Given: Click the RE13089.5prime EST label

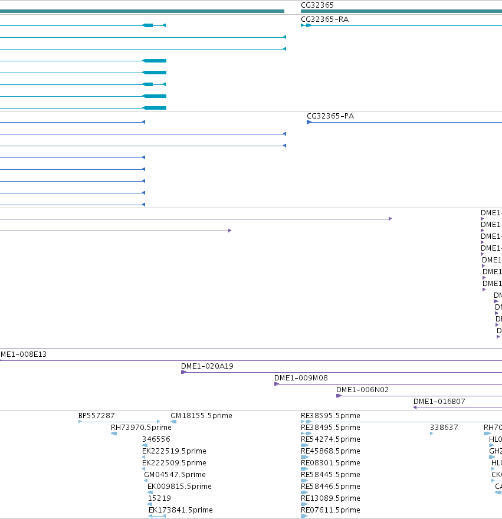Looking at the screenshot, I should (330, 498).
